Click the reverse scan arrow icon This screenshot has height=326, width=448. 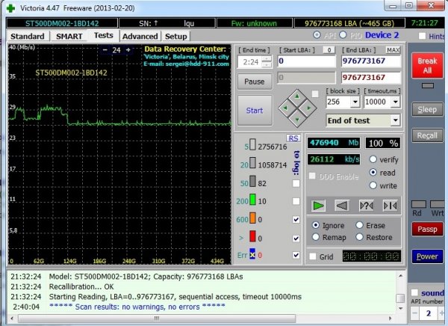pos(341,205)
